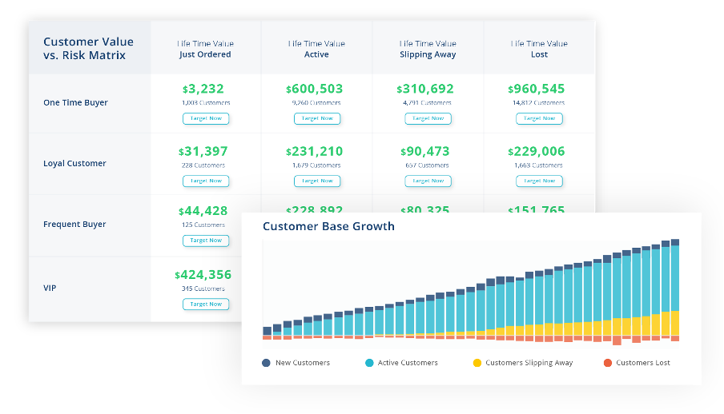Click the '228 Customers' count

(203, 165)
